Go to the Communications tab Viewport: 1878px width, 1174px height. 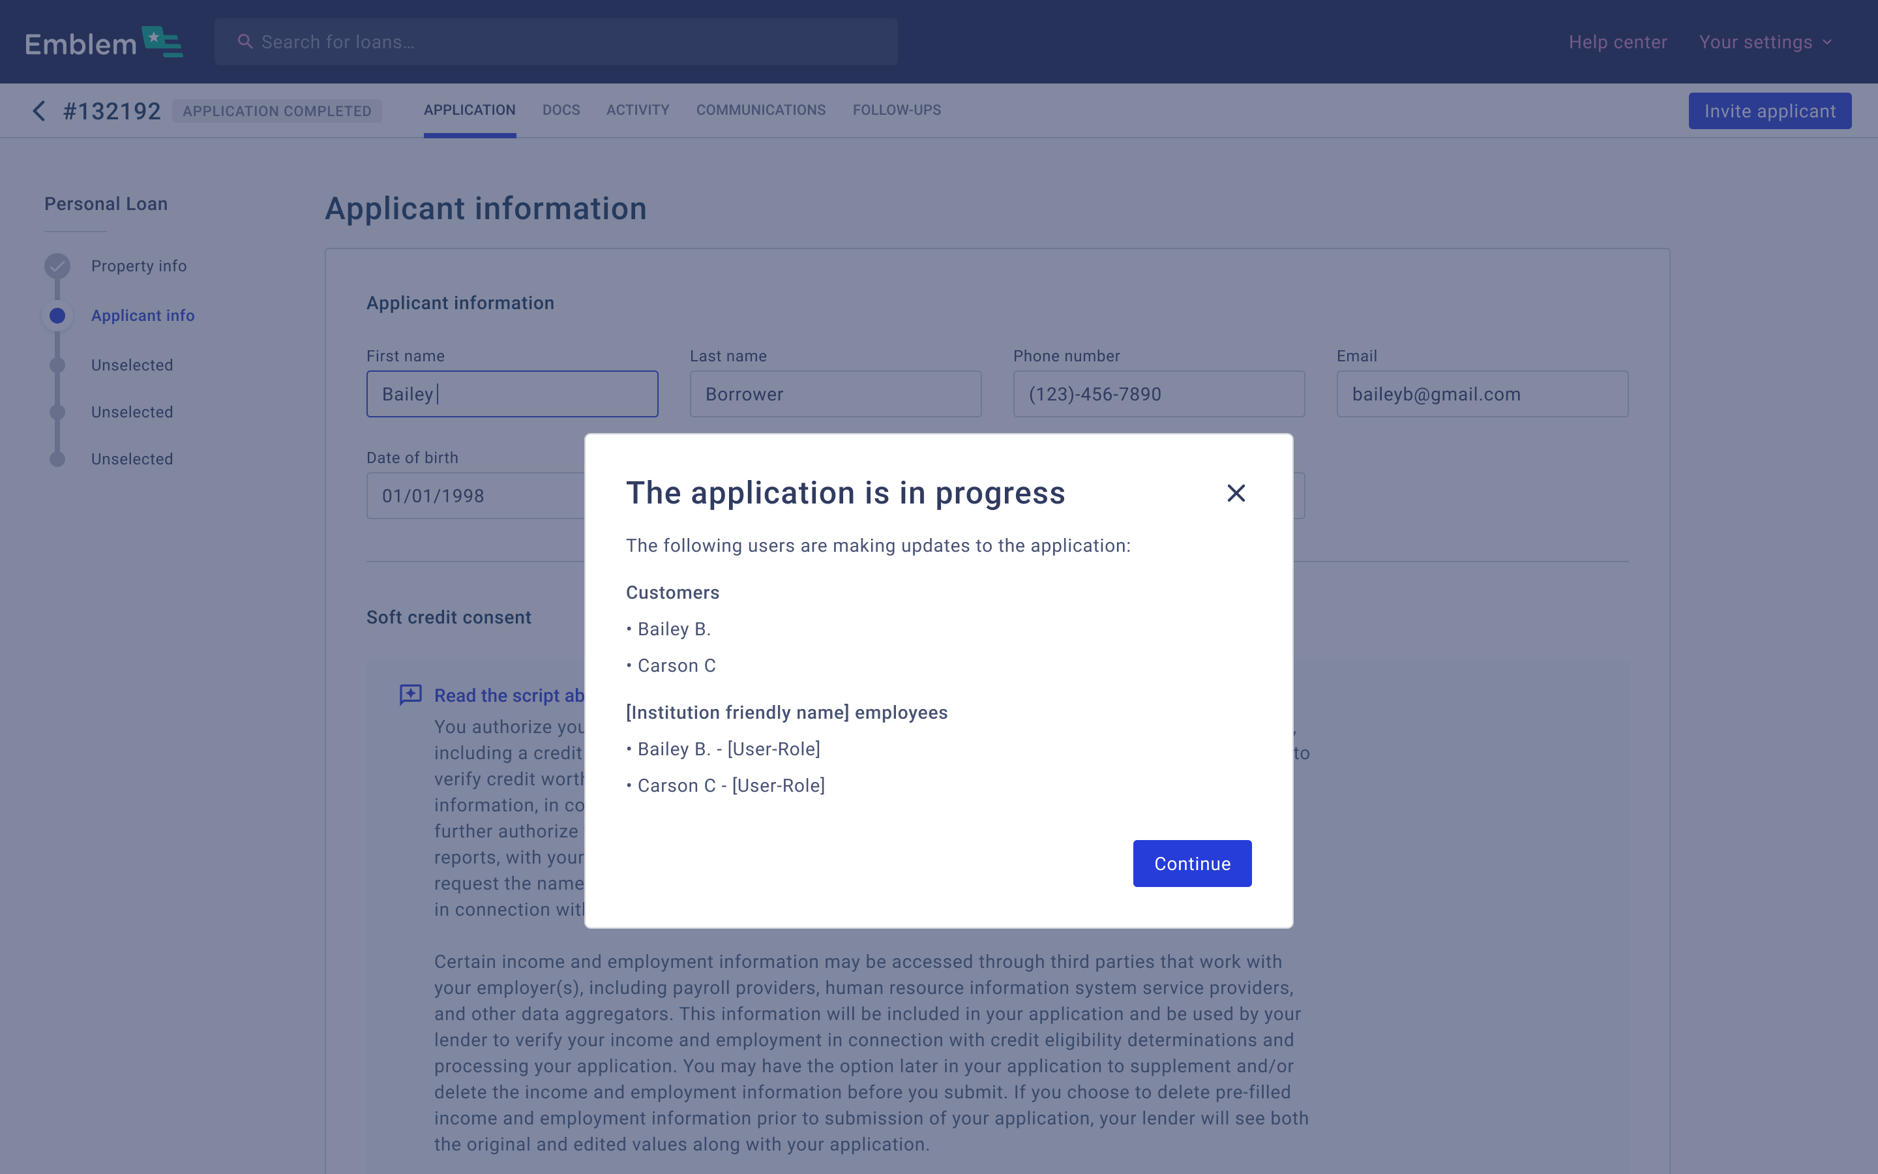click(x=760, y=110)
